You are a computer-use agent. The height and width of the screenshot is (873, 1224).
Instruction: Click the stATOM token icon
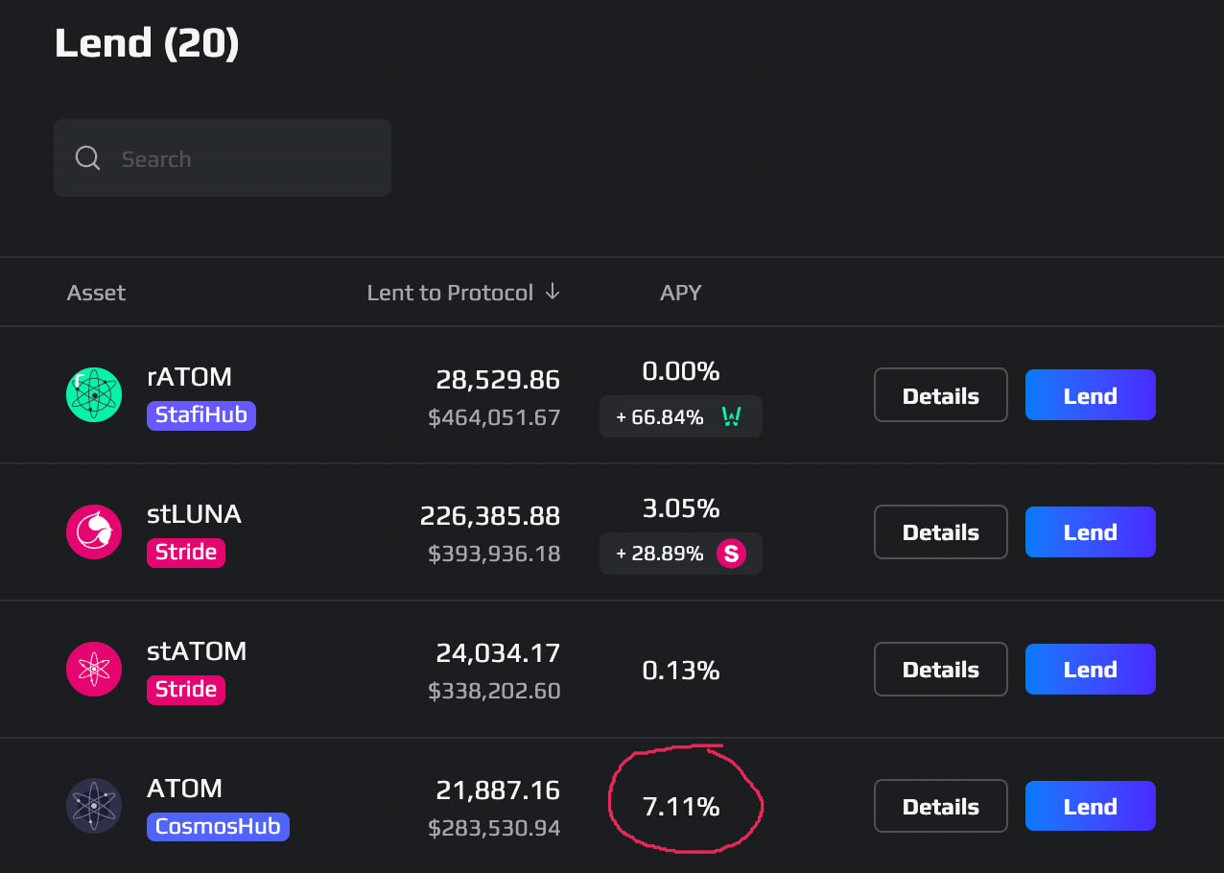94,670
